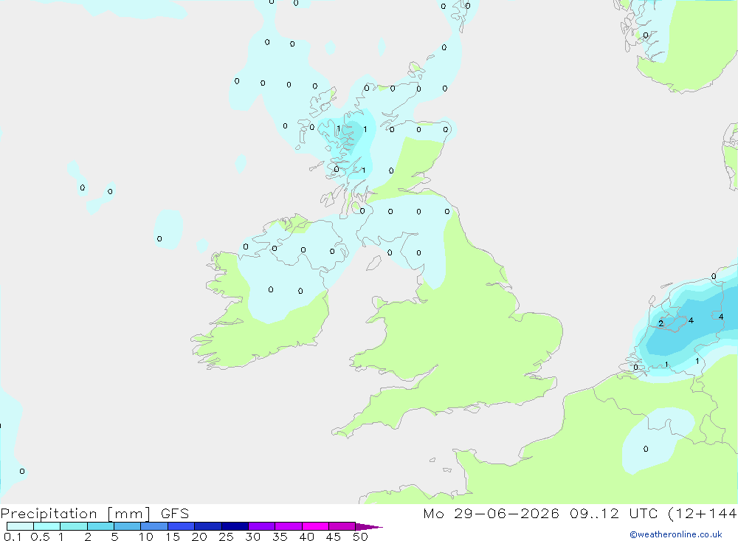Click the legend scale label "45"
738x541 pixels.
(334, 537)
